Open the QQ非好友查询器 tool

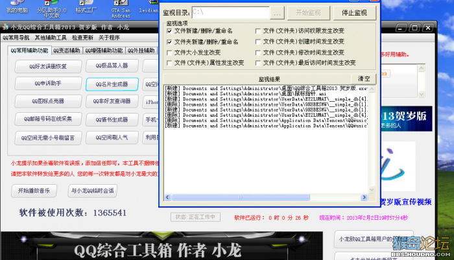point(112,101)
